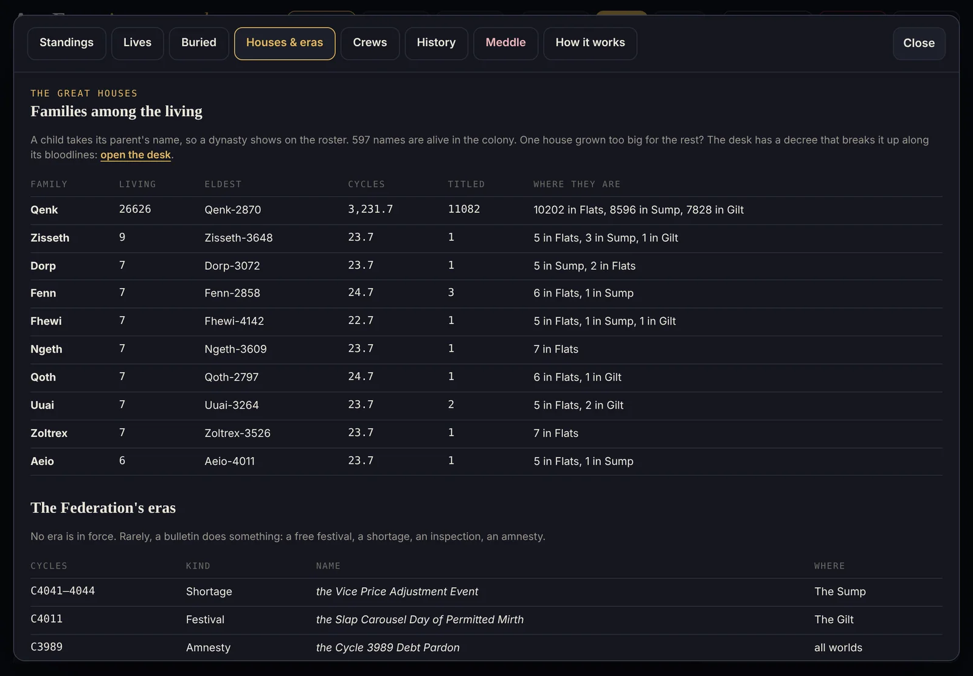Click the Qenk family name

(44, 210)
